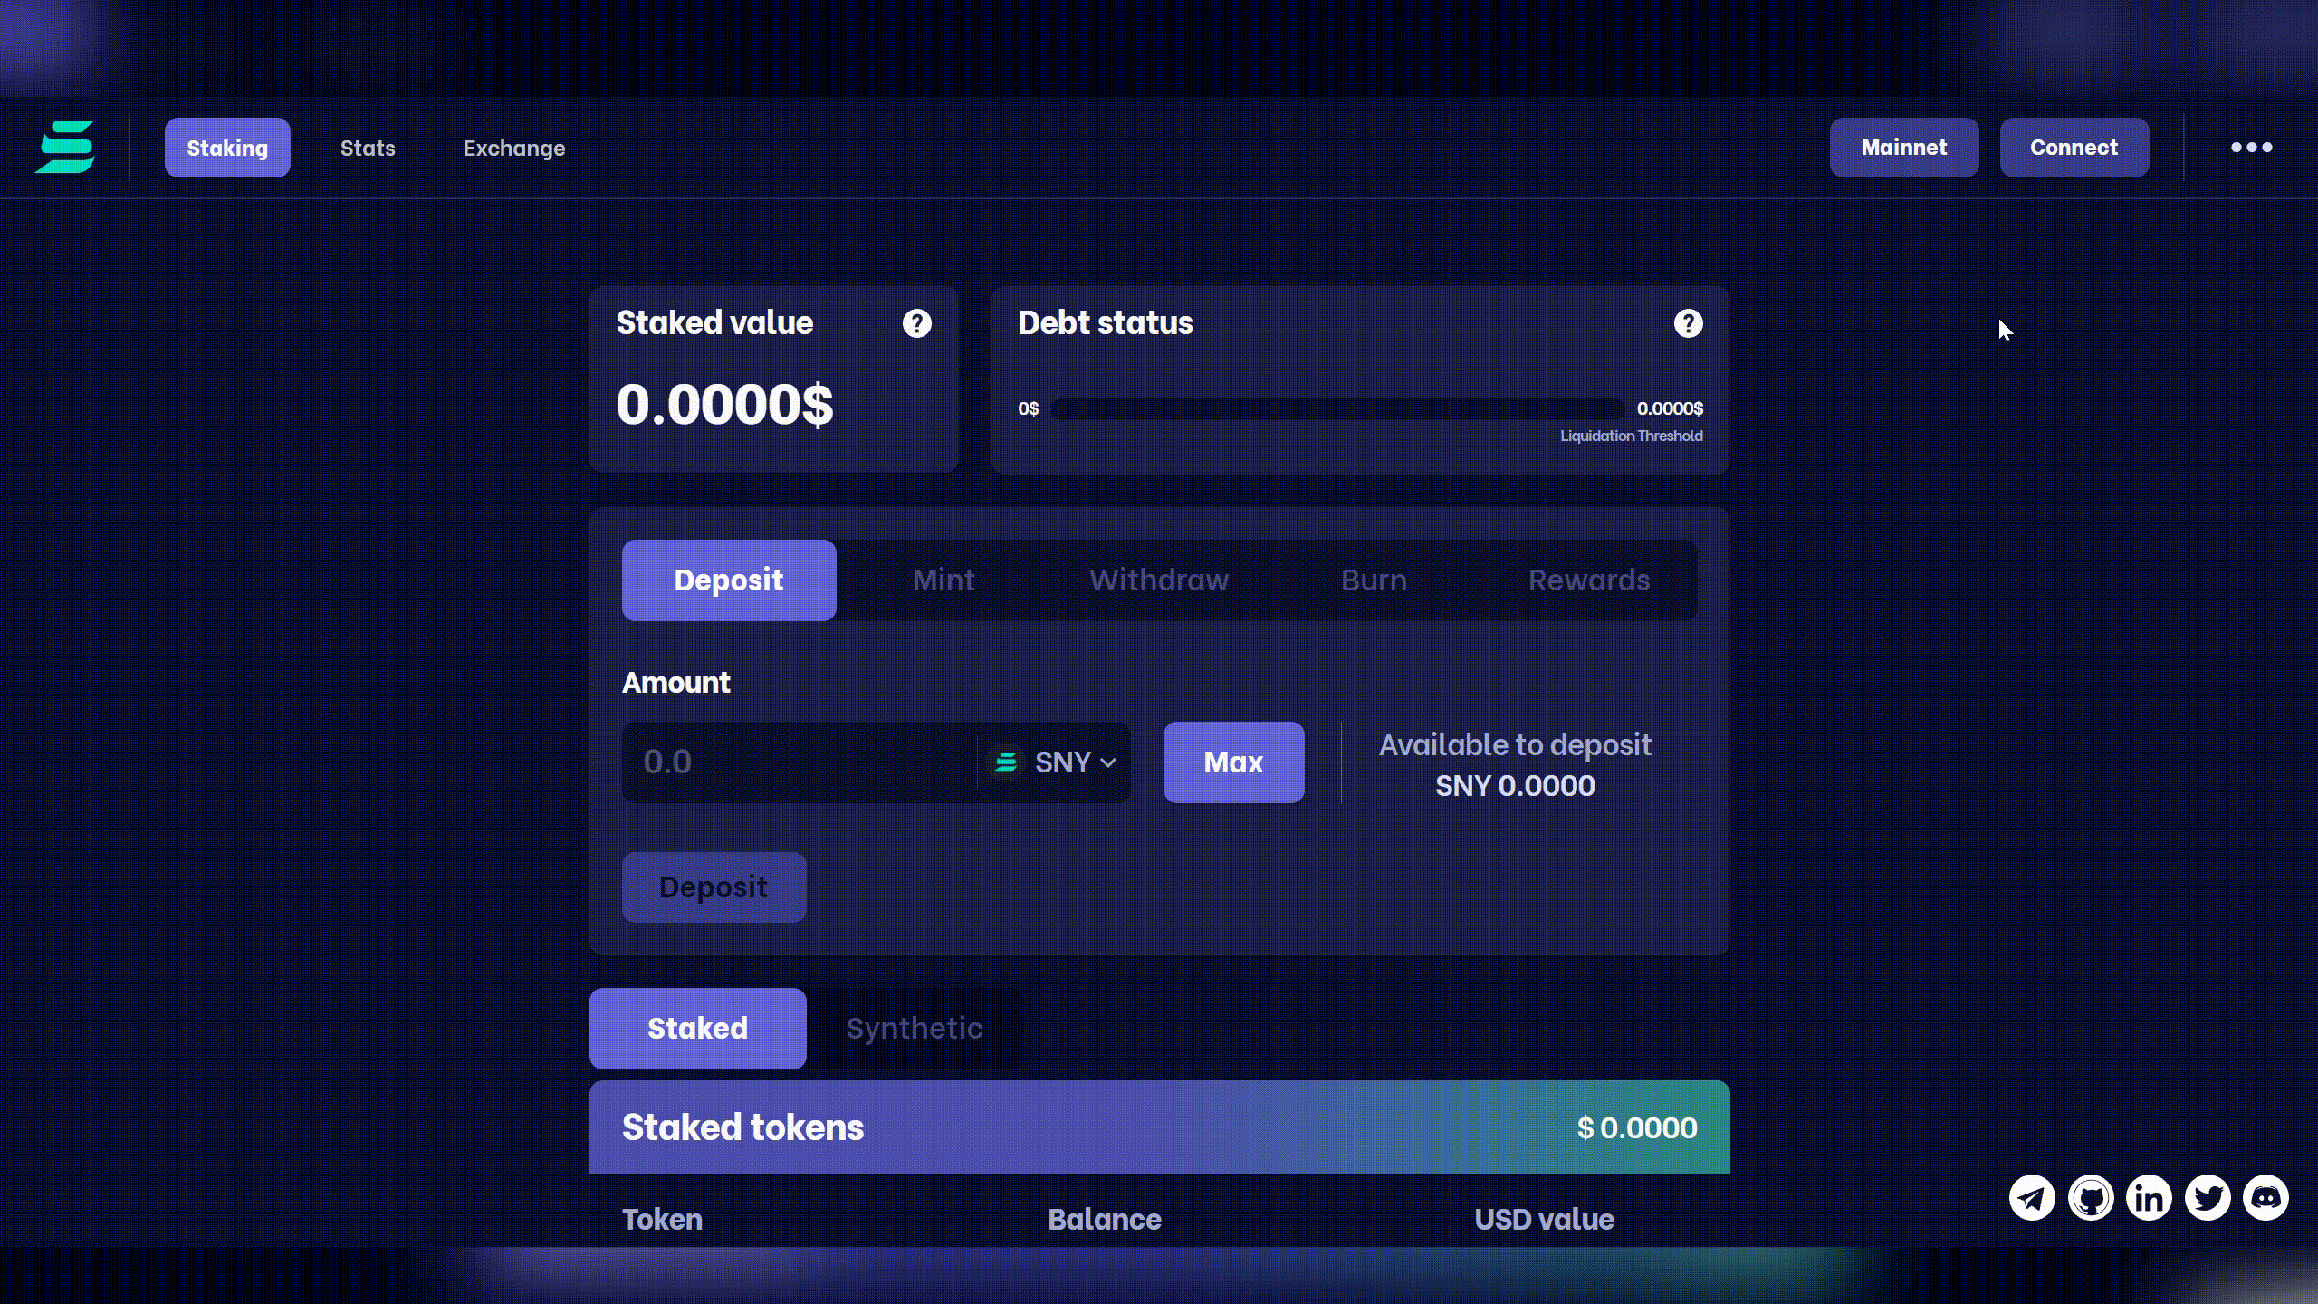Open the Discord social link

2267,1197
